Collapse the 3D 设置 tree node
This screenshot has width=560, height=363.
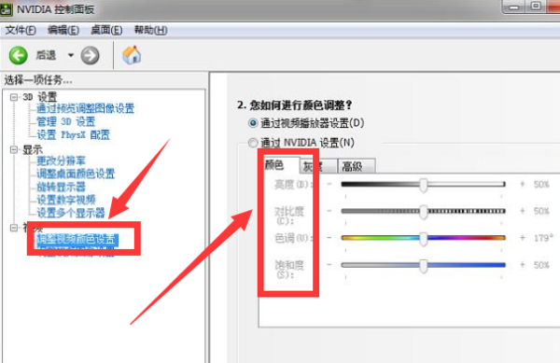click(x=14, y=97)
